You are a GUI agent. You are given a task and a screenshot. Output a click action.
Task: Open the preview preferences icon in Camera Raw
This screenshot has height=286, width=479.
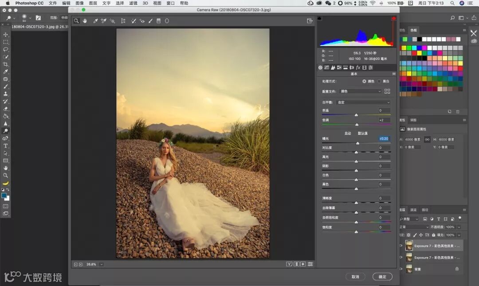click(x=310, y=264)
